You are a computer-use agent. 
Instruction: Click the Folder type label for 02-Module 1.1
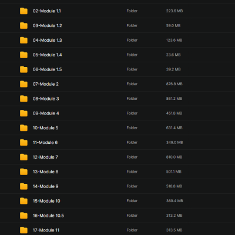[132, 11]
